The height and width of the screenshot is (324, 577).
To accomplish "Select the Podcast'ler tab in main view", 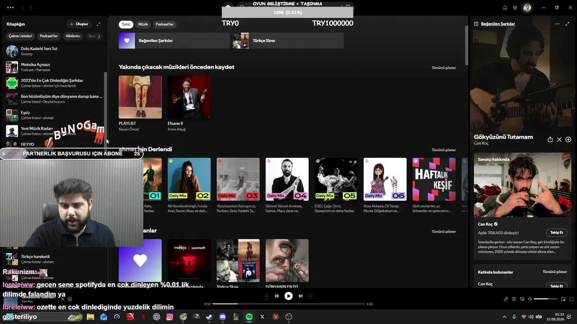I will pyautogui.click(x=165, y=24).
